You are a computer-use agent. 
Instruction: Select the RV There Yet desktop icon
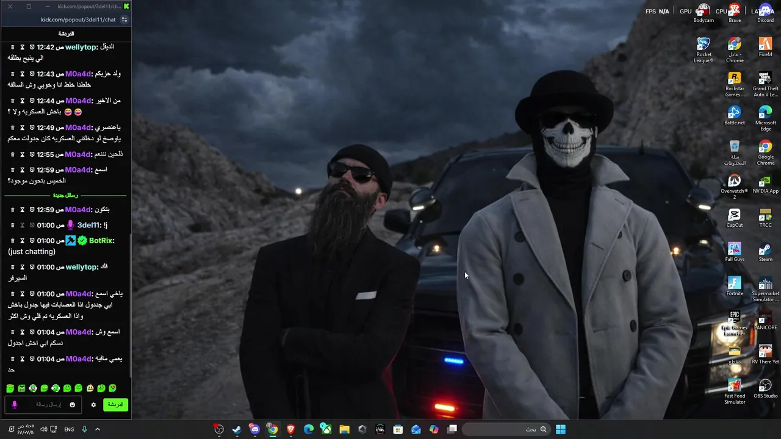pyautogui.click(x=765, y=354)
